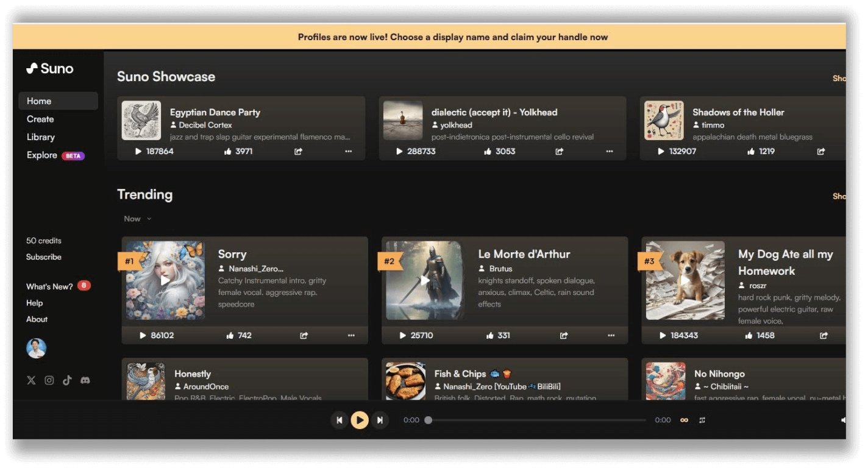Share Le Morte d'Arthur
The height and width of the screenshot is (468, 865).
[564, 336]
